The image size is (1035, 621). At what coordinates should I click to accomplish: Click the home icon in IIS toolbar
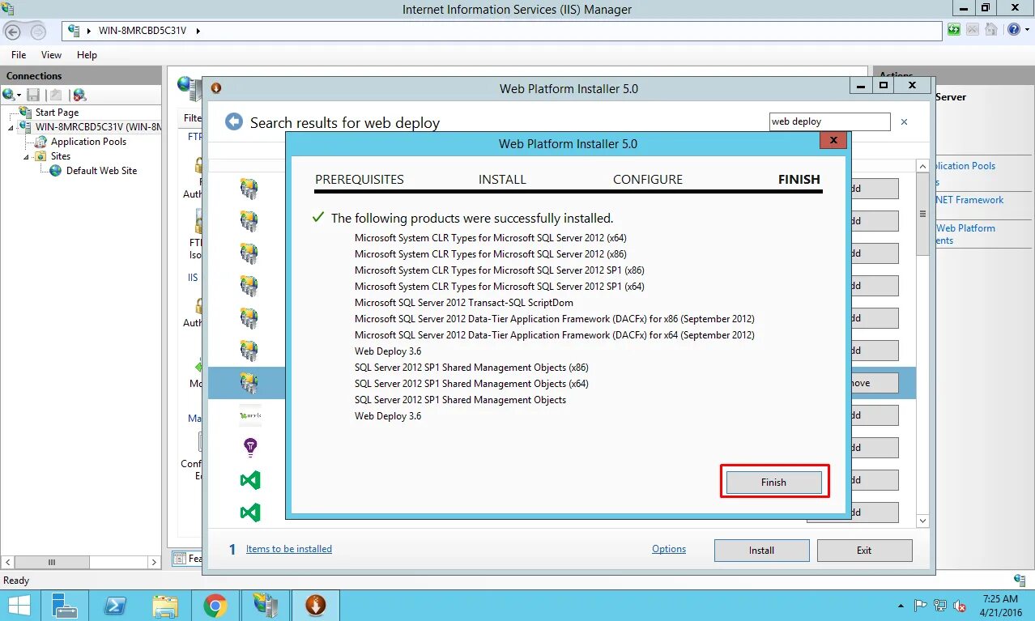[990, 30]
